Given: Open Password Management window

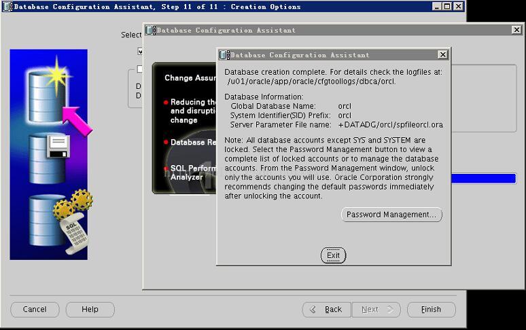Looking at the screenshot, I should click(391, 215).
